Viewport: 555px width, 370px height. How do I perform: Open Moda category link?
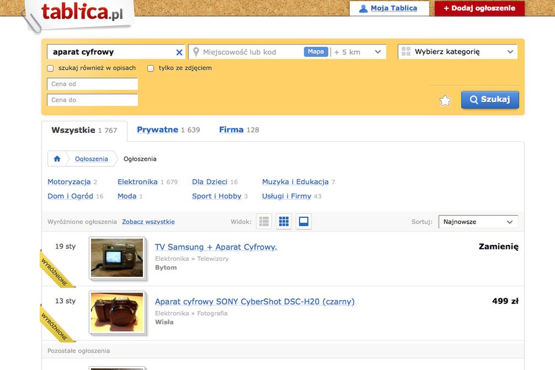tap(127, 196)
